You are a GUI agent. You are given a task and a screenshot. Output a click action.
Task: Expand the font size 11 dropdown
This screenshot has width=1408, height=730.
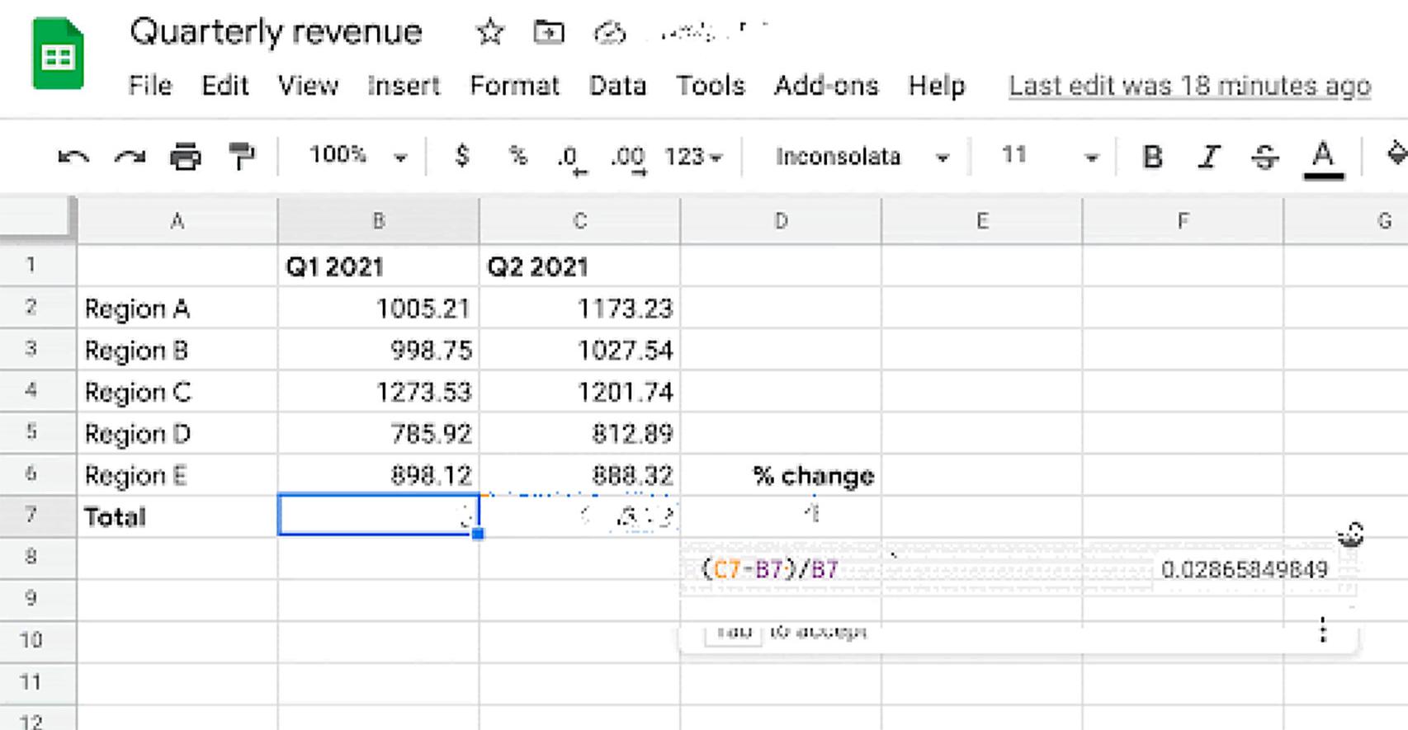coord(1048,156)
